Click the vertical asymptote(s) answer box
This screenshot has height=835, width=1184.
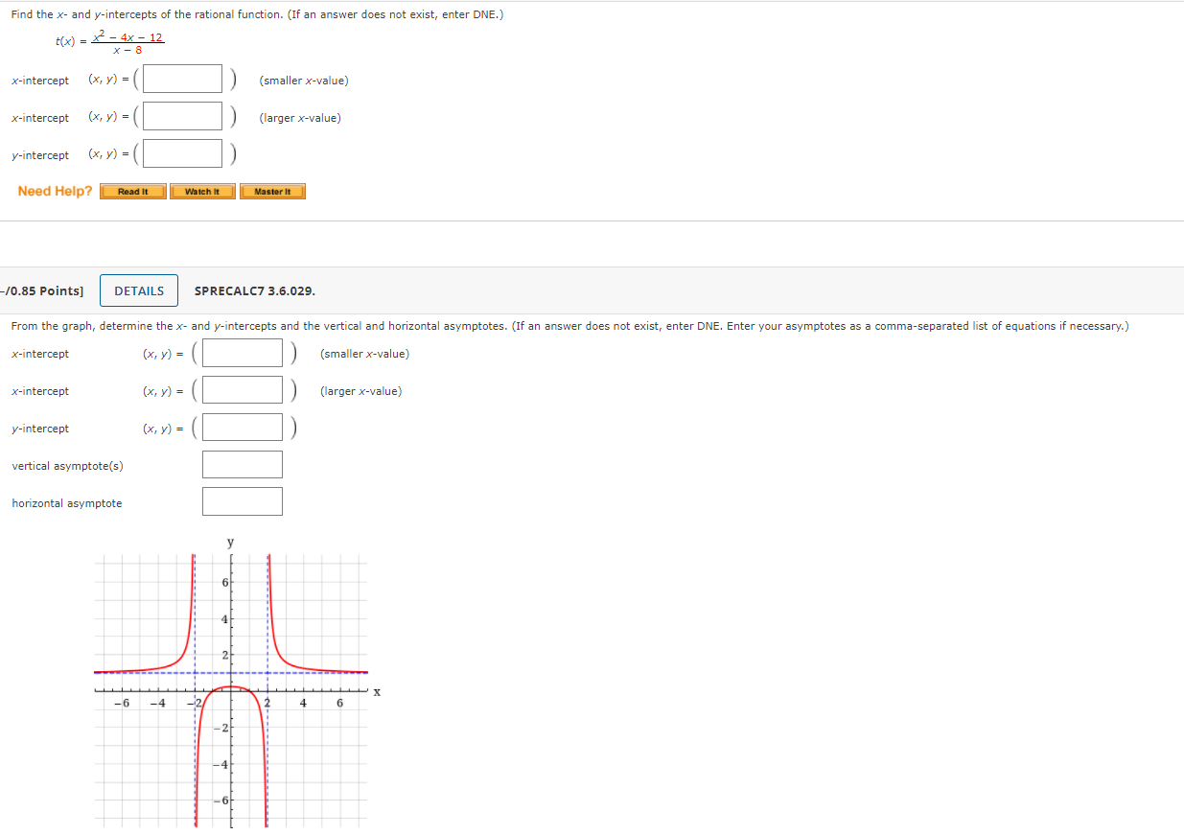[242, 465]
